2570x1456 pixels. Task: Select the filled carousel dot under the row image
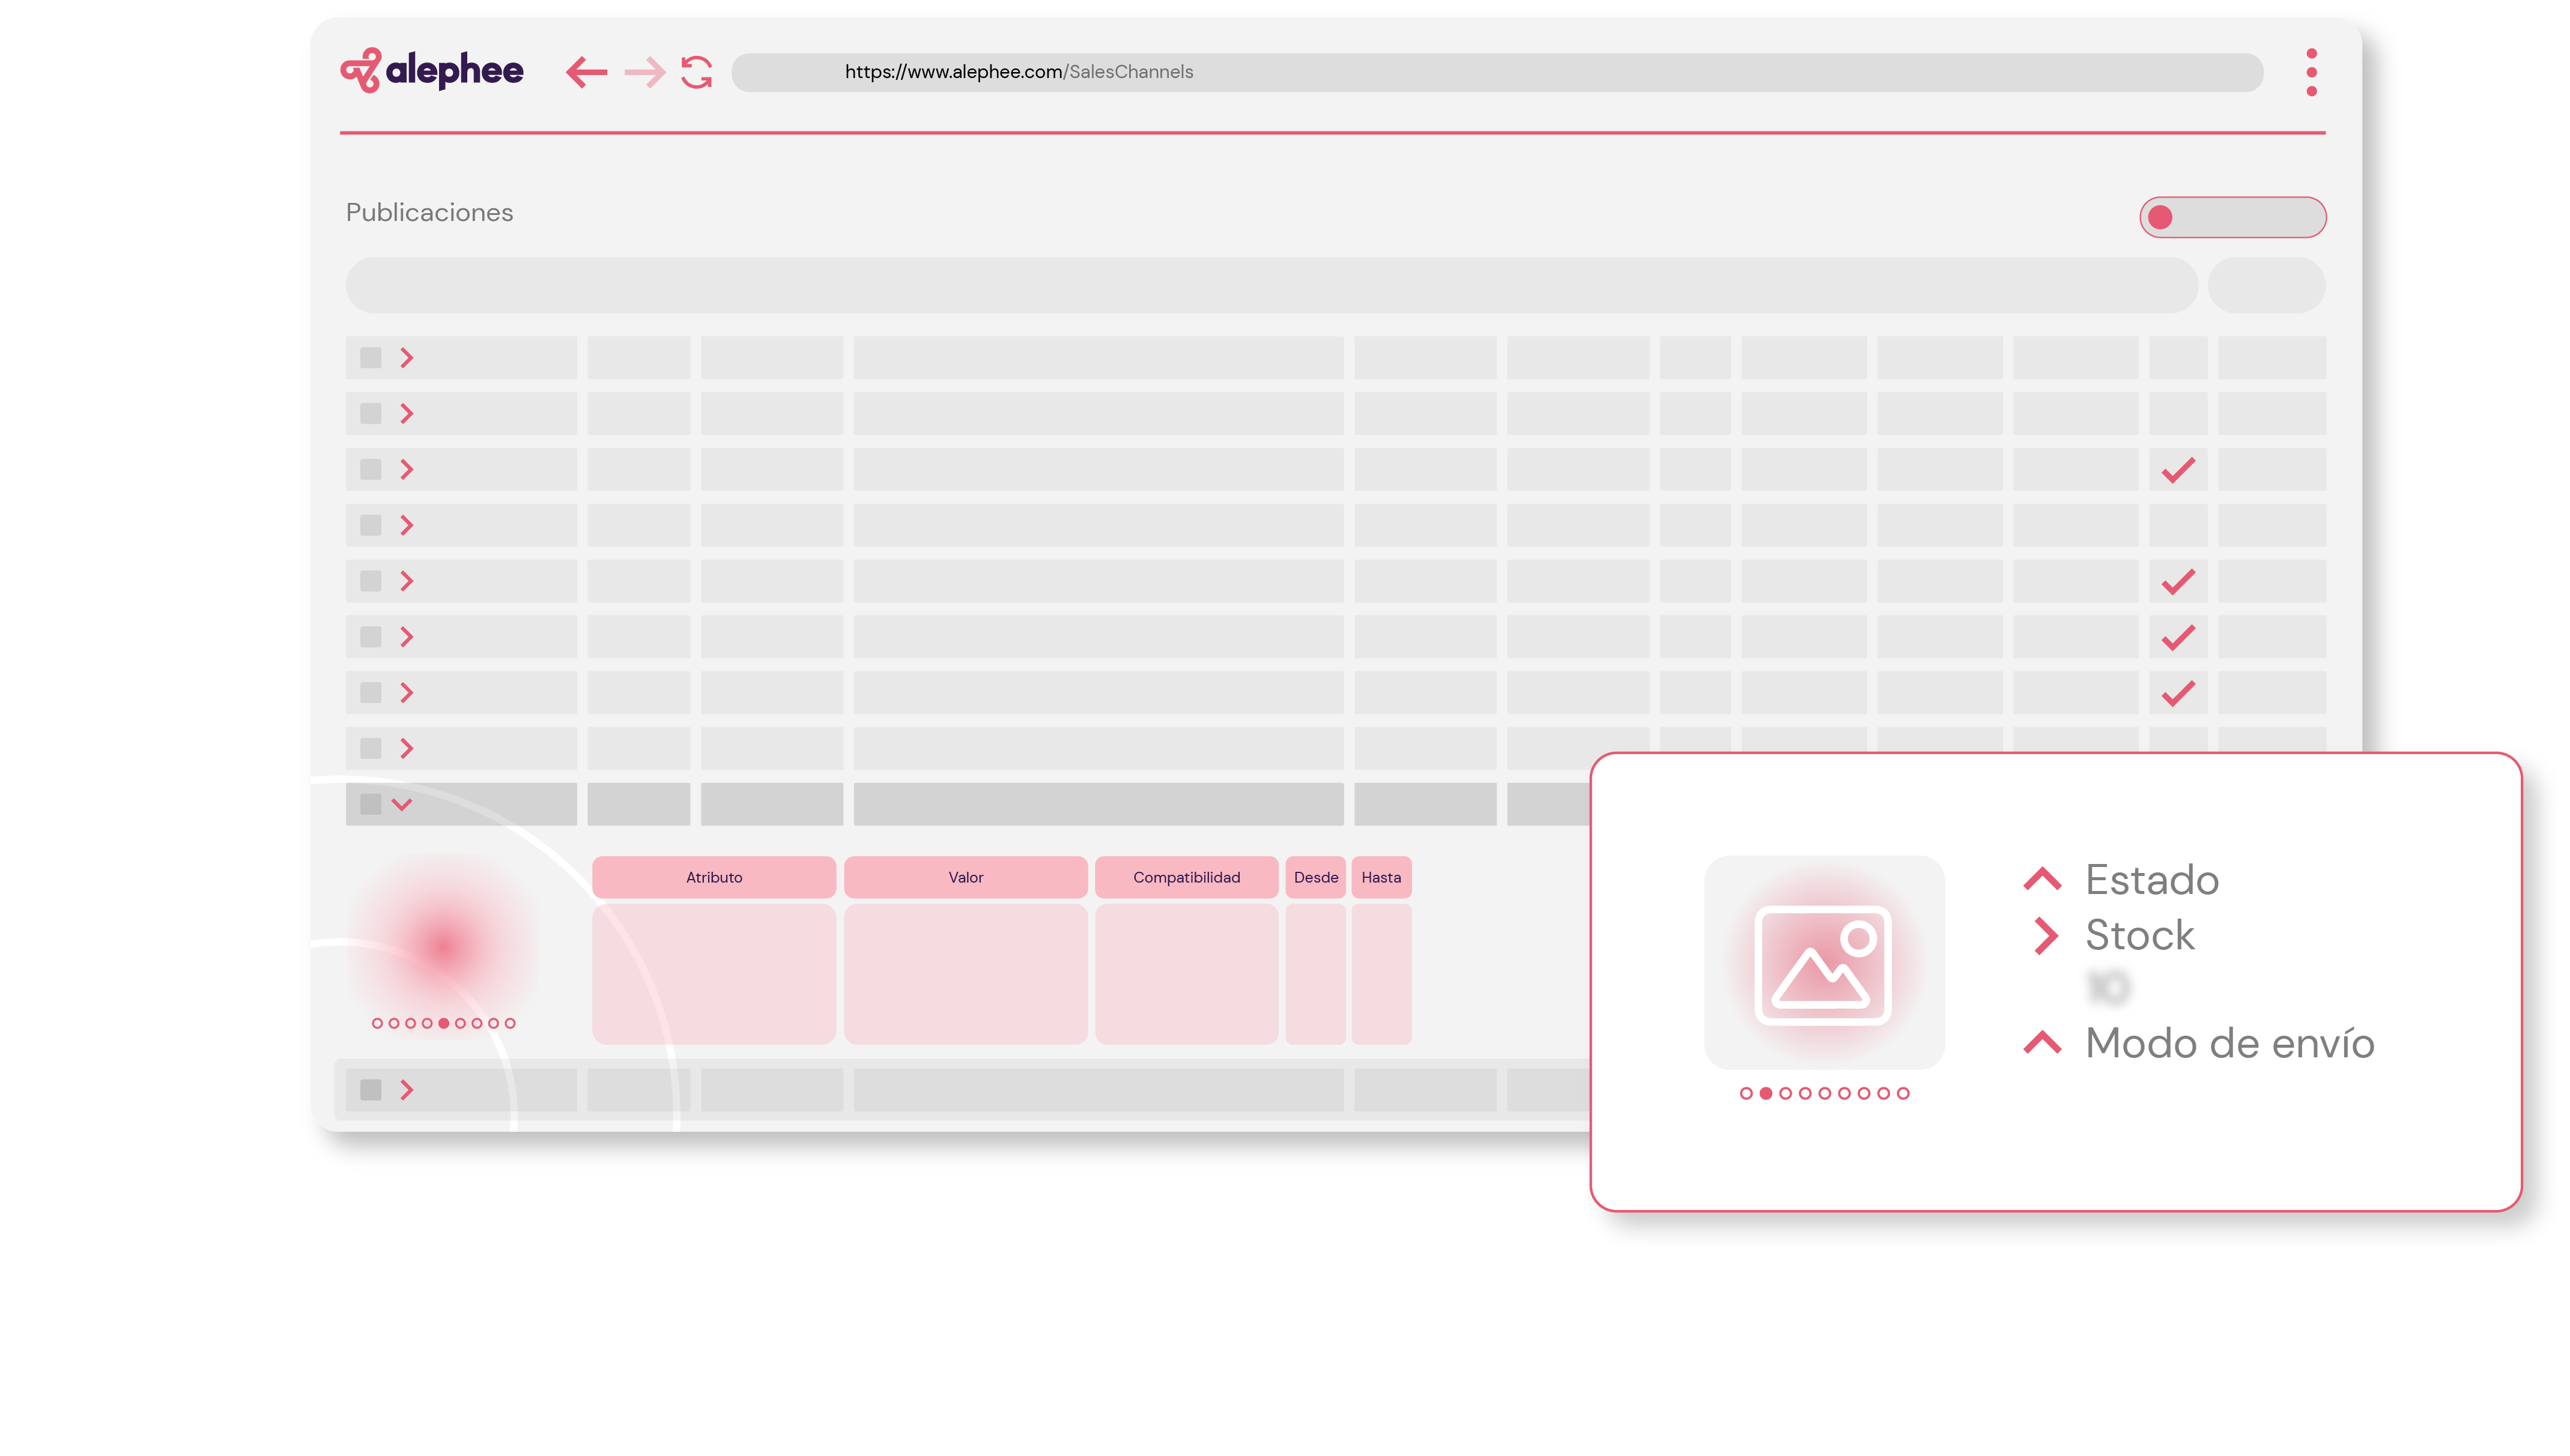coord(444,1023)
